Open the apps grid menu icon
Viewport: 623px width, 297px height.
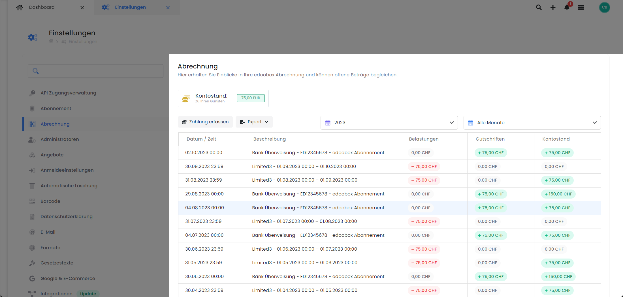coord(581,7)
